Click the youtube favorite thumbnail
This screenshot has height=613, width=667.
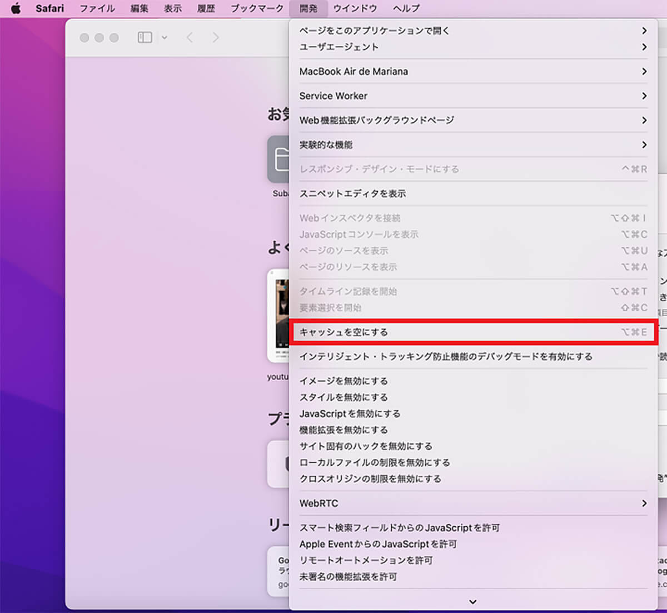(x=280, y=315)
